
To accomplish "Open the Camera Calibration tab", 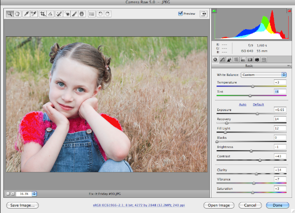I will click(x=257, y=59).
